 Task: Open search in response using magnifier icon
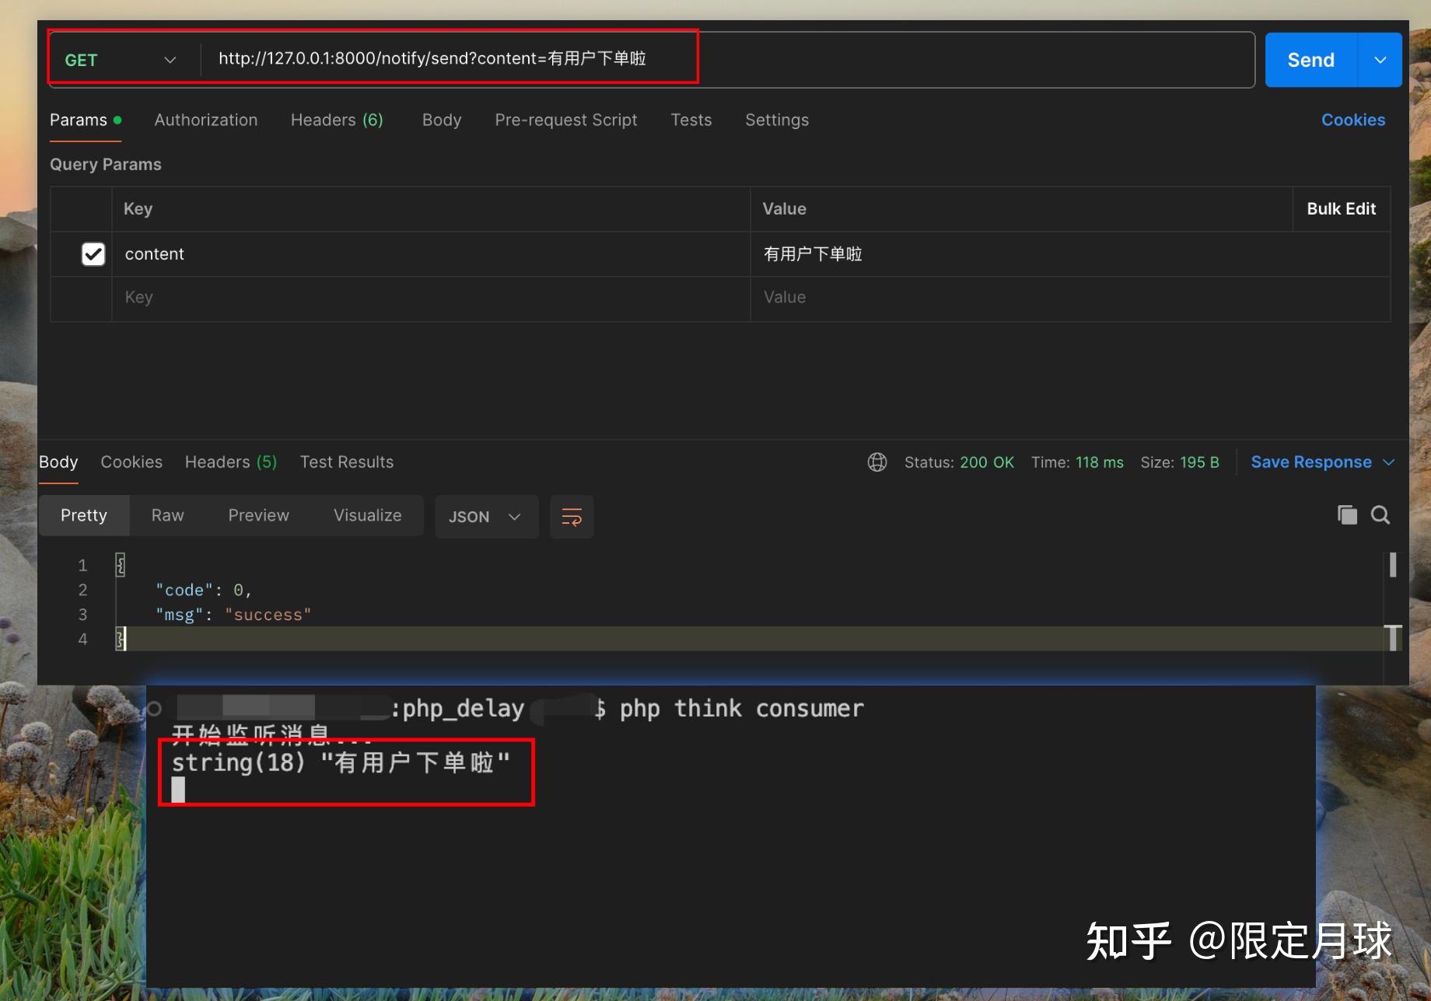(x=1381, y=514)
